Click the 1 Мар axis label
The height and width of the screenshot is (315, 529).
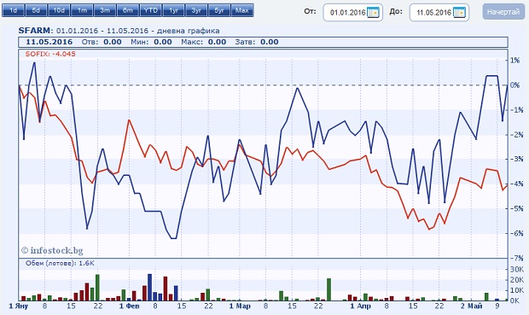pyautogui.click(x=240, y=306)
